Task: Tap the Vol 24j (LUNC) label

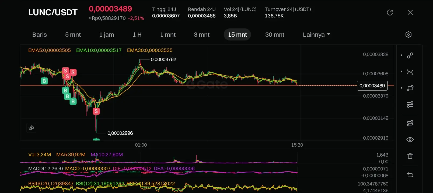Action: 240,9
